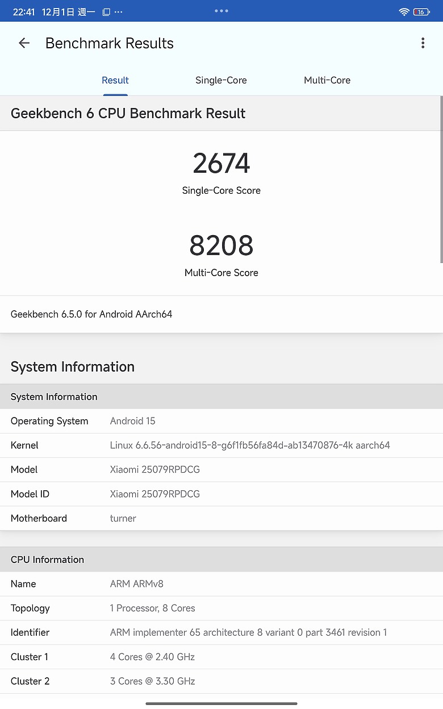Viewport: 443px width, 709px height.
Task: Tap the single-core score 2674
Action: pyautogui.click(x=221, y=163)
